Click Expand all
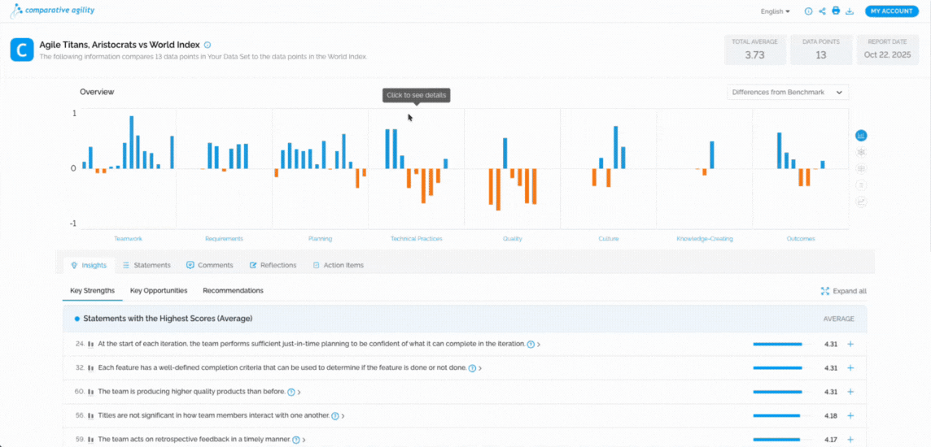Image resolution: width=931 pixels, height=447 pixels. [x=844, y=291]
